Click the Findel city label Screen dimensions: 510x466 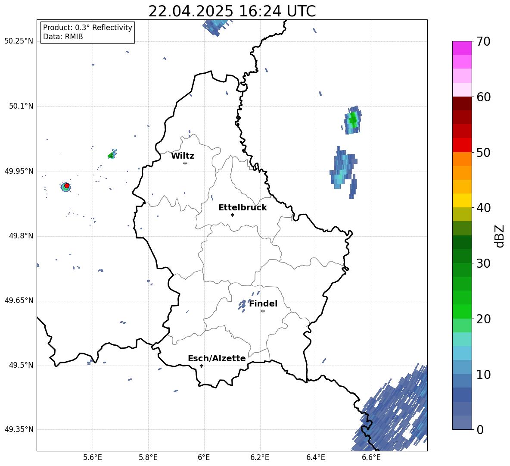pos(263,303)
